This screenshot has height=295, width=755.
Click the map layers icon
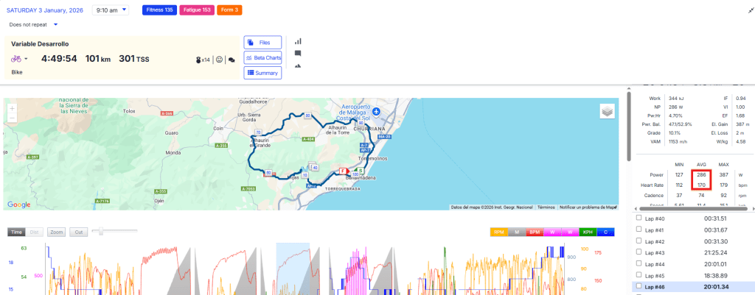[607, 111]
